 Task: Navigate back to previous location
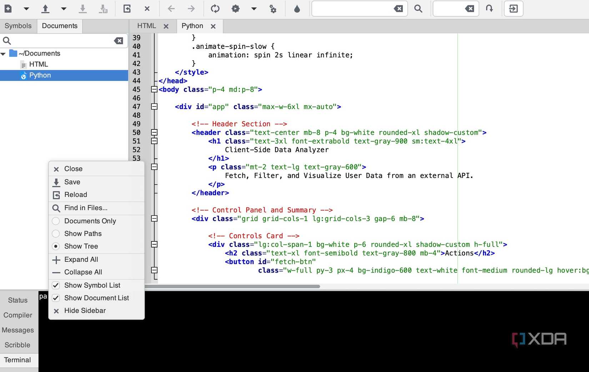tap(171, 9)
